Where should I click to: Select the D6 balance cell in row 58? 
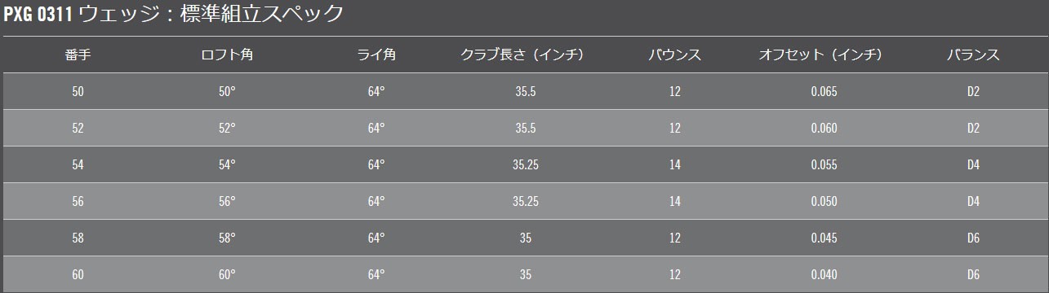(973, 238)
